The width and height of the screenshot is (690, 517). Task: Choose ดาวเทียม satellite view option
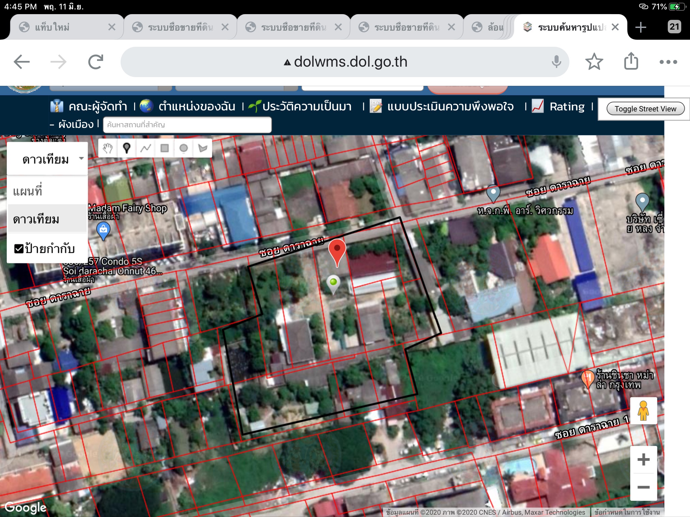[47, 219]
